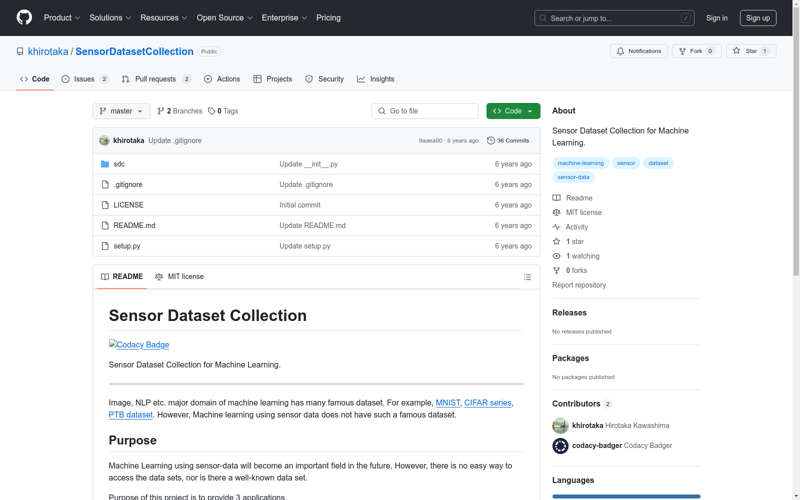Click the .gitignore file icon

[x=105, y=184]
